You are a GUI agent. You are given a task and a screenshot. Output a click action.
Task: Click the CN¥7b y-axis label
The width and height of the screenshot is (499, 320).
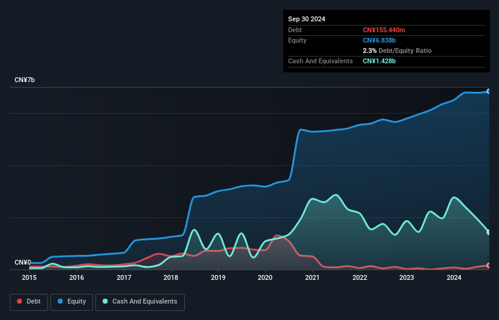point(24,80)
